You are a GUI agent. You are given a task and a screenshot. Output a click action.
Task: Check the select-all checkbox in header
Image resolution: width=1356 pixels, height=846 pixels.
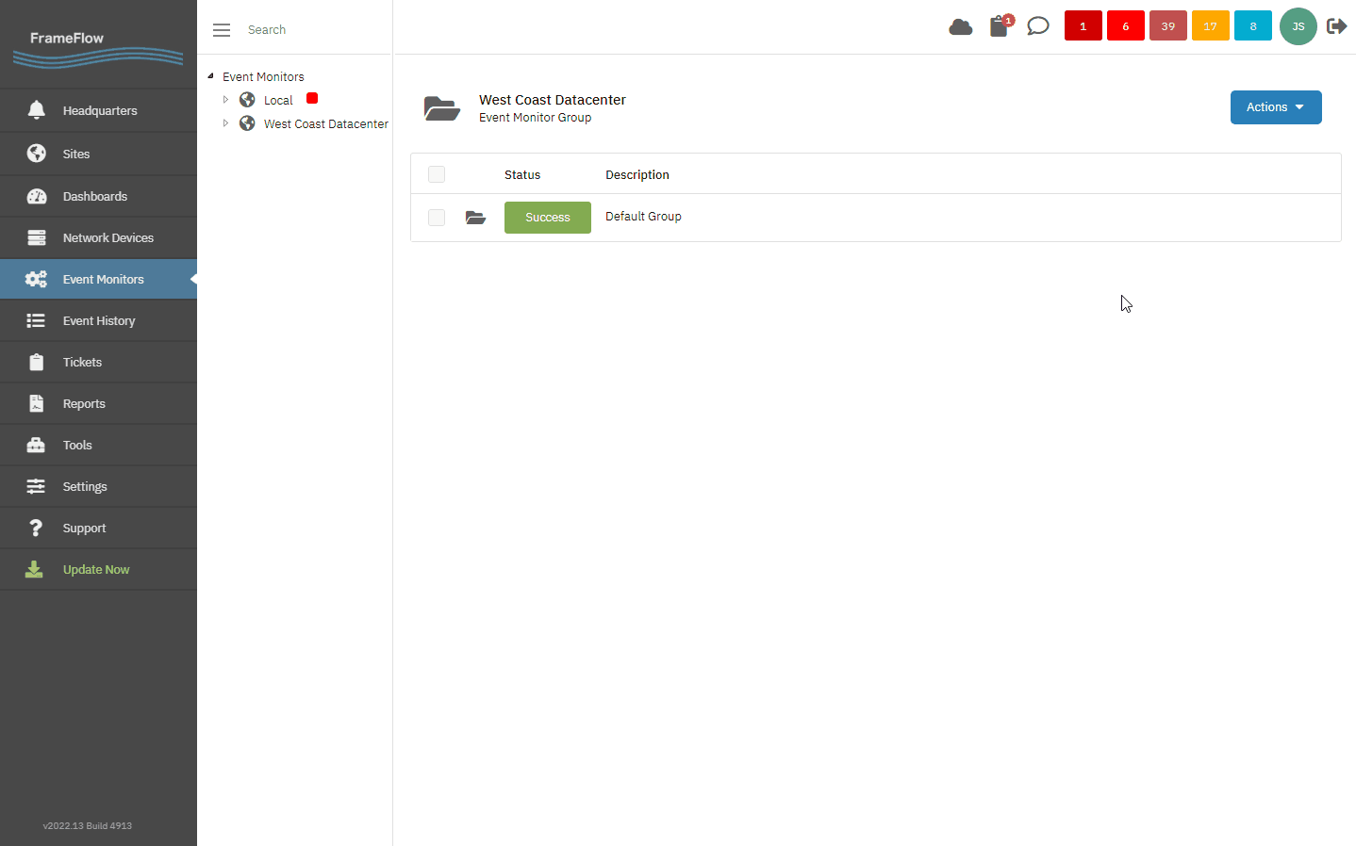(x=437, y=174)
